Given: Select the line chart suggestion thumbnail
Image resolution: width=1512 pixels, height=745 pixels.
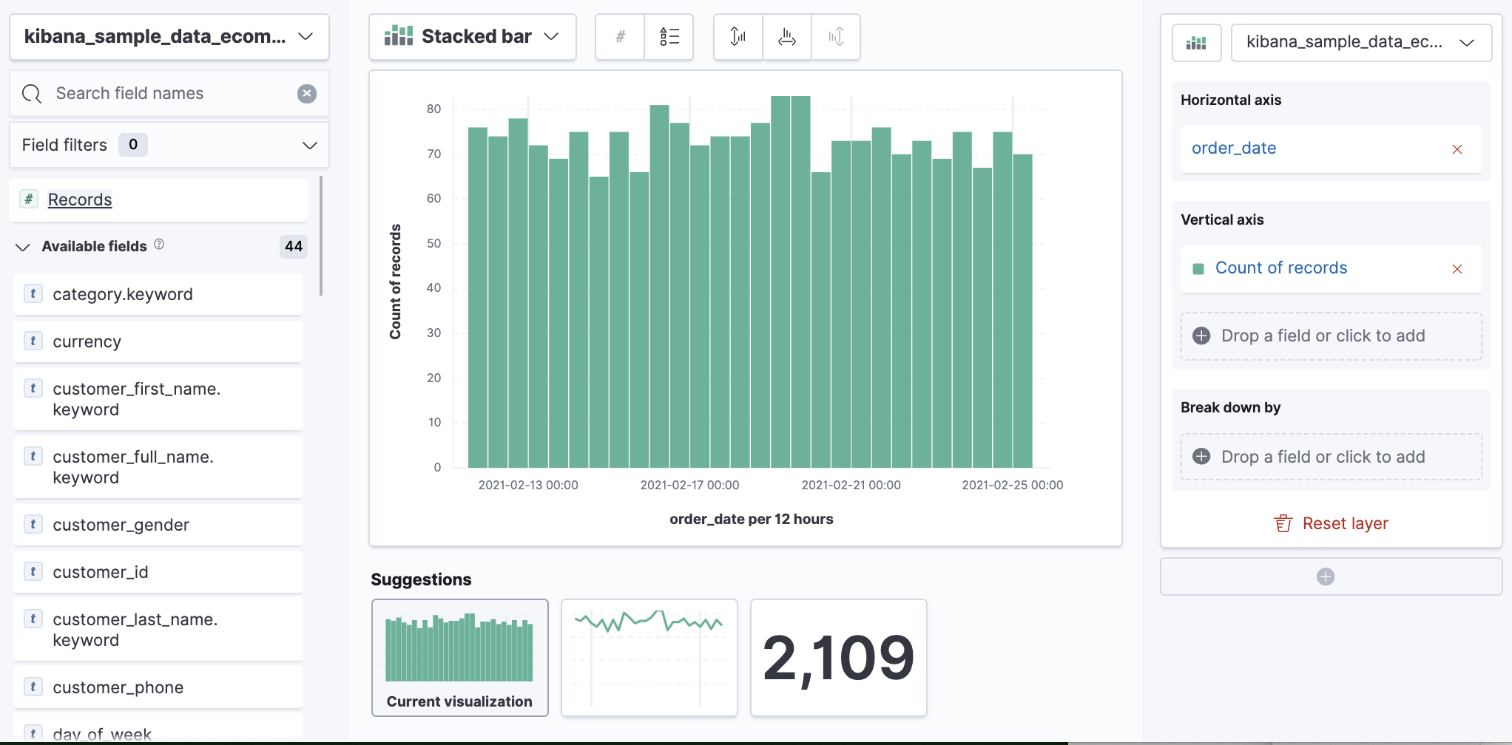Looking at the screenshot, I should (649, 657).
